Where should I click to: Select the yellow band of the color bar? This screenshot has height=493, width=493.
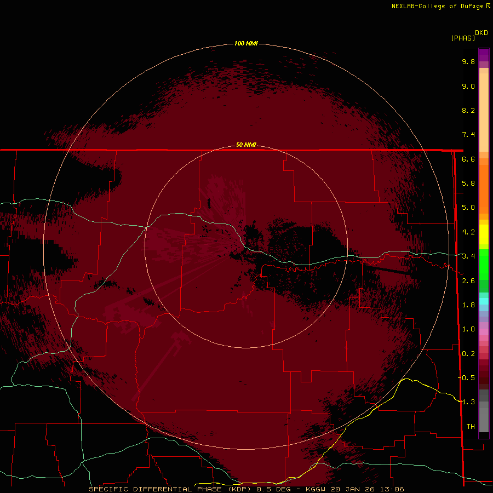pos(484,234)
